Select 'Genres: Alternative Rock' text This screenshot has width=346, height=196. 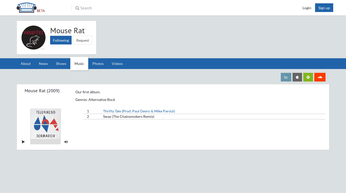pyautogui.click(x=95, y=100)
